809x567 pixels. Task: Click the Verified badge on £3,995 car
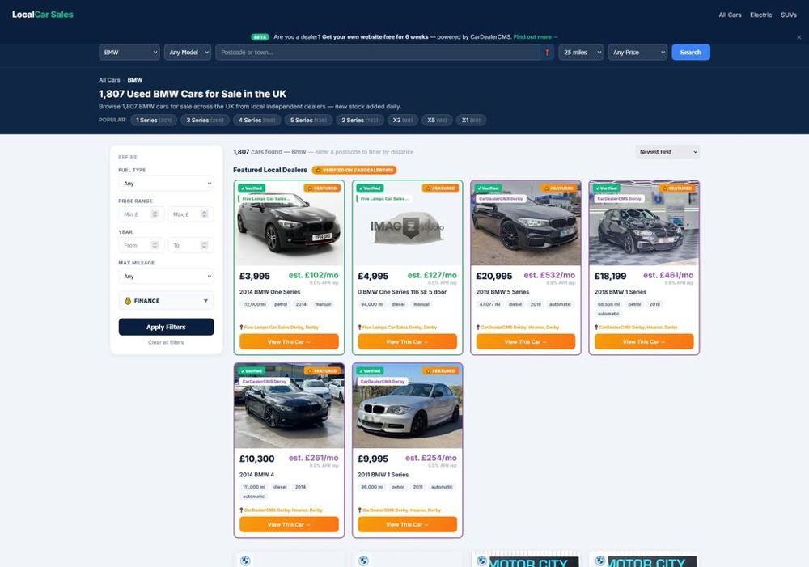pyautogui.click(x=252, y=188)
